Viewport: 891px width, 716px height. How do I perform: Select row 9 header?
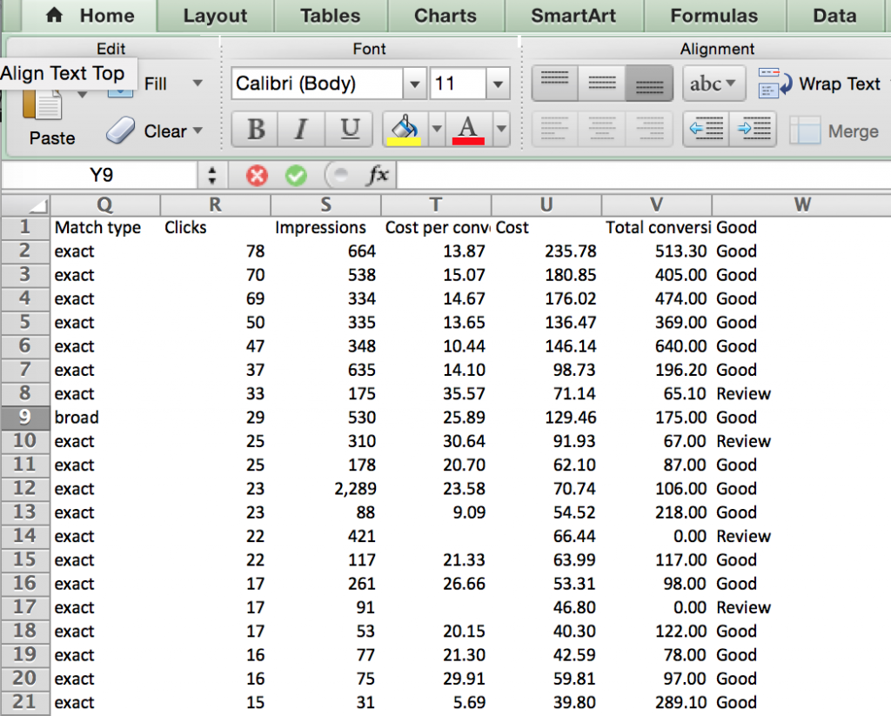[x=25, y=417]
